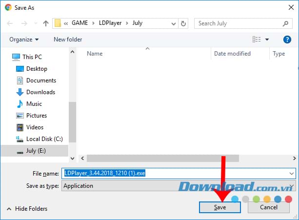The height and width of the screenshot is (220, 299).
Task: Create a New folder
Action: 68,40
